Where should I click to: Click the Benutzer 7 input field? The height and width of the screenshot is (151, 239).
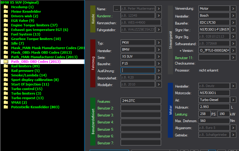click(x=141, y=143)
